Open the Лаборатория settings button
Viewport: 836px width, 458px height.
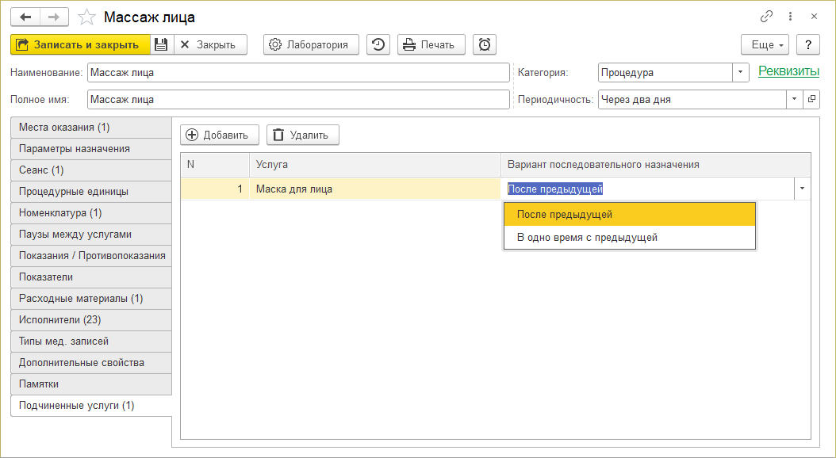311,44
